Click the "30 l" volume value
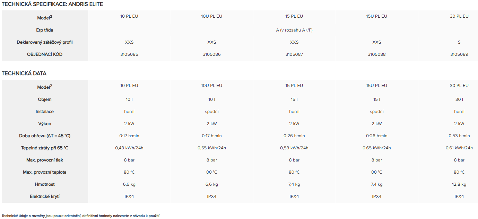Viewport: 478px width, 219px height. point(459,99)
